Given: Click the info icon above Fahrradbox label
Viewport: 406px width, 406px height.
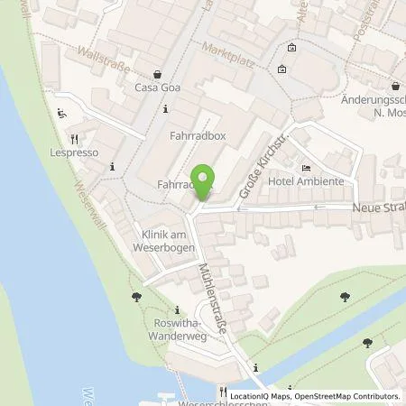Looking at the screenshot, I should click(165, 109).
